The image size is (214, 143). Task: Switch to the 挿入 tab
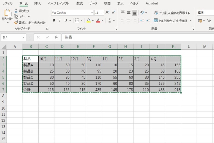click(x=37, y=3)
